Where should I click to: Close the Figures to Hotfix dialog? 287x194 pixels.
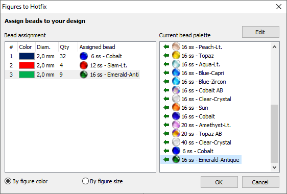pos(279,7)
